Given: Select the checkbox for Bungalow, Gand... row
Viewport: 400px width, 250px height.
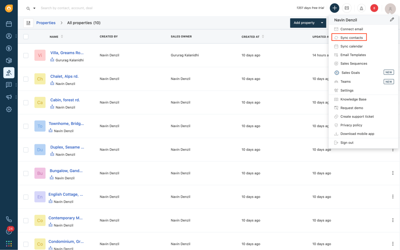Looking at the screenshot, I should (26, 173).
